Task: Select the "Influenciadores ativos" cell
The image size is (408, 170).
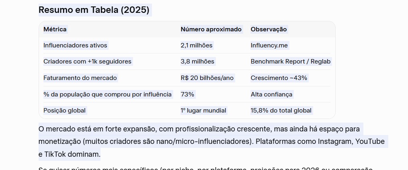Action: 75,45
